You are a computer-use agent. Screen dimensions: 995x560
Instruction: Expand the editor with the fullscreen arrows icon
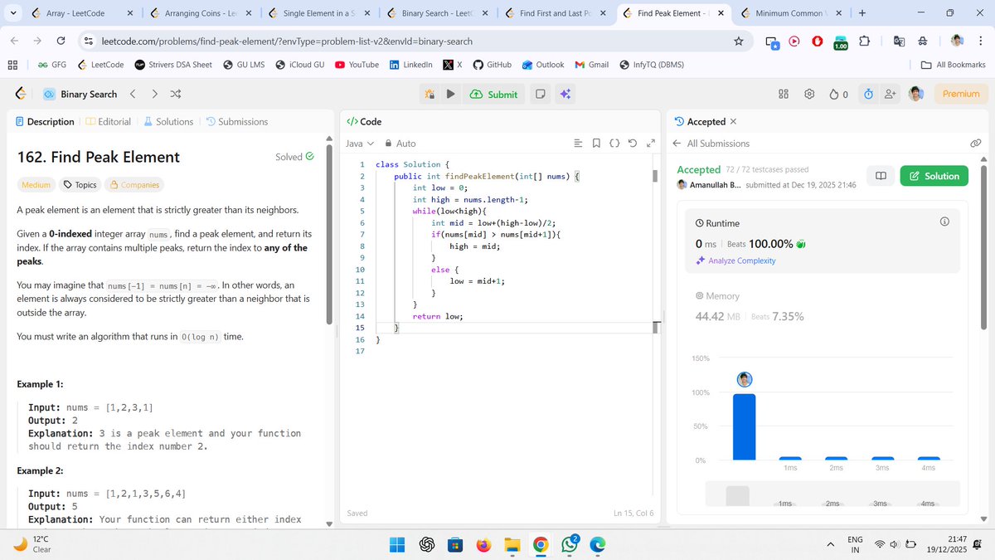pyautogui.click(x=651, y=143)
